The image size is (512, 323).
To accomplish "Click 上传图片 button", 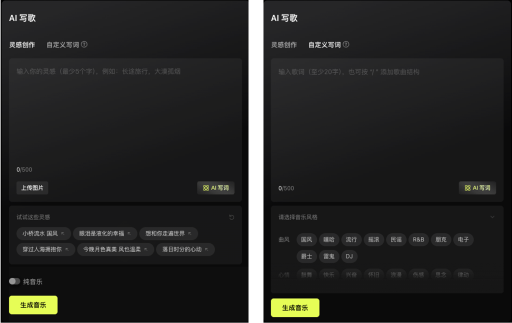I will pyautogui.click(x=32, y=188).
